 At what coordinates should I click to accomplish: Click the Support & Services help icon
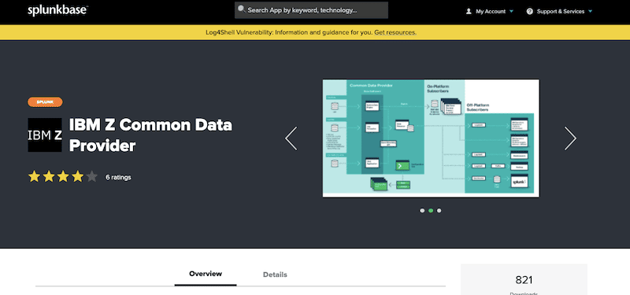click(x=529, y=11)
